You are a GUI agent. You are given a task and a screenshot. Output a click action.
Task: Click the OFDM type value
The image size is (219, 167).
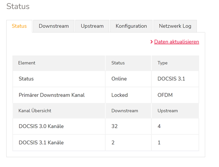[165, 95]
